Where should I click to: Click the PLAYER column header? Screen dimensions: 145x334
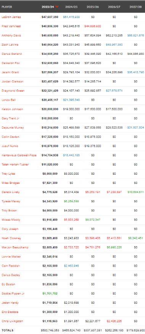[7, 7]
